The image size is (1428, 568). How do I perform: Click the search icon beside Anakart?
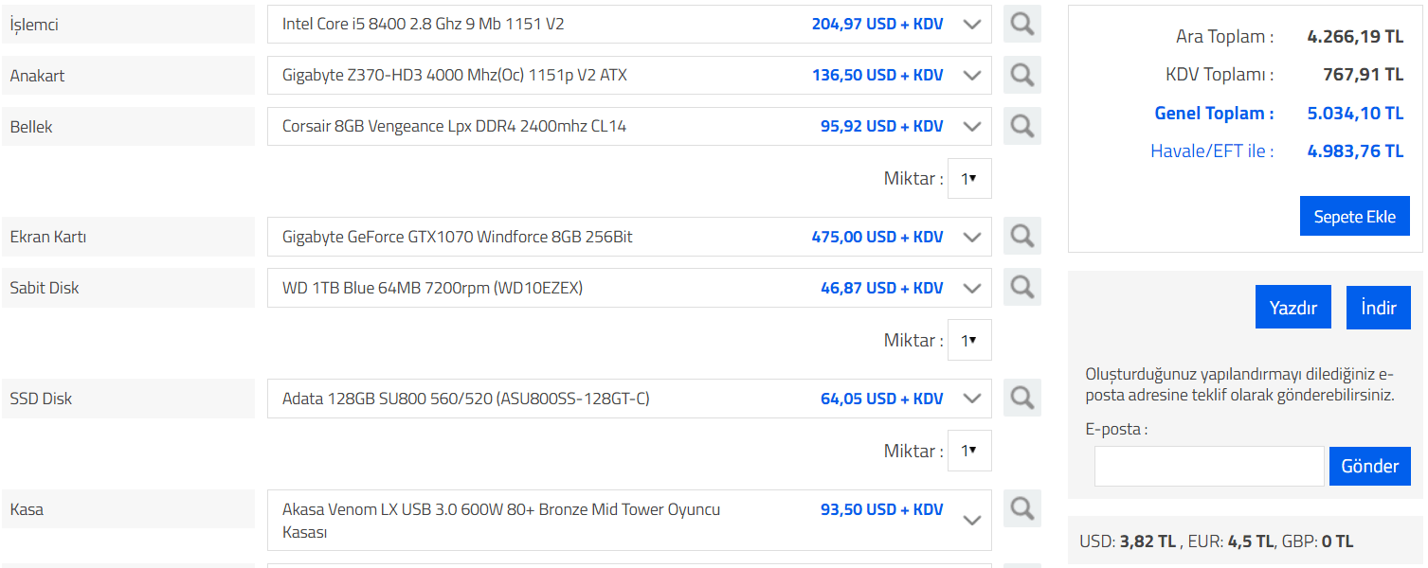(1021, 75)
